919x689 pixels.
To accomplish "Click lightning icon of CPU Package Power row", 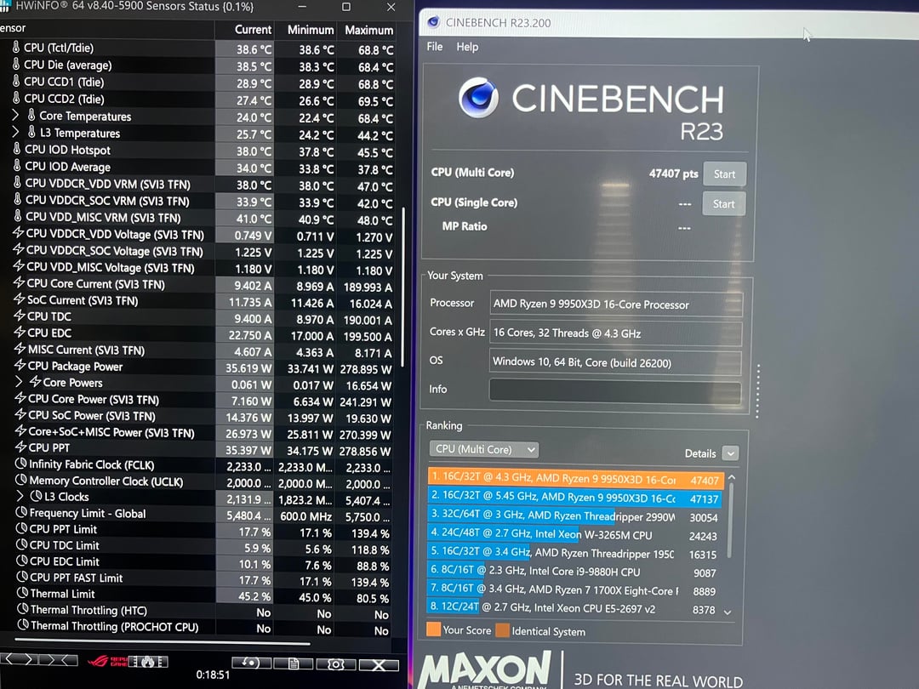I will (20, 366).
